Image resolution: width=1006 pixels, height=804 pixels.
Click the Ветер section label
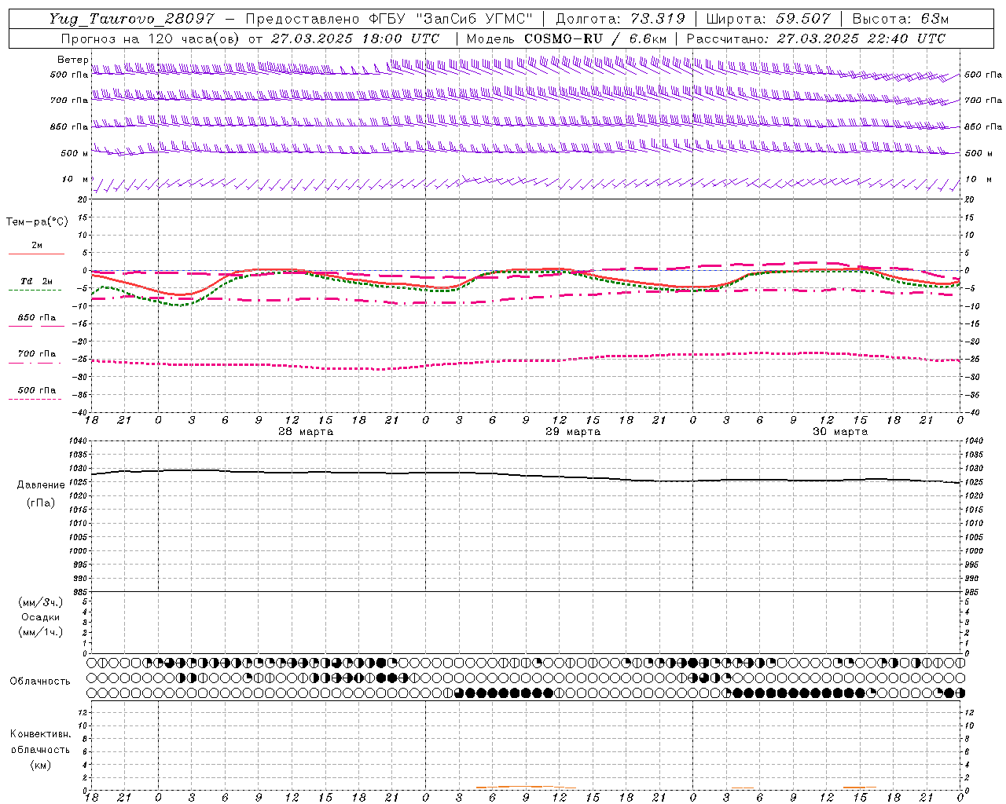click(x=72, y=60)
